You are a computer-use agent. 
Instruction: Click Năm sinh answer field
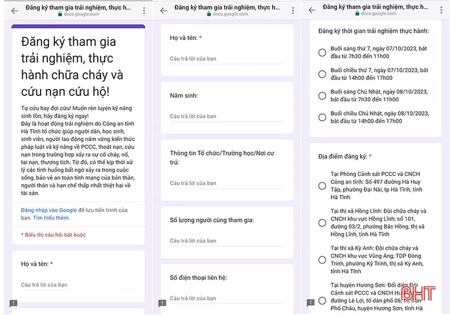pos(227,116)
